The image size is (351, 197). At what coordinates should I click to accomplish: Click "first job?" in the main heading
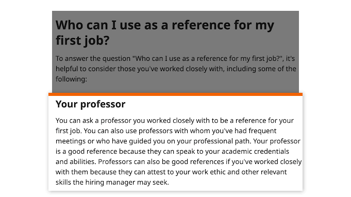click(82, 41)
